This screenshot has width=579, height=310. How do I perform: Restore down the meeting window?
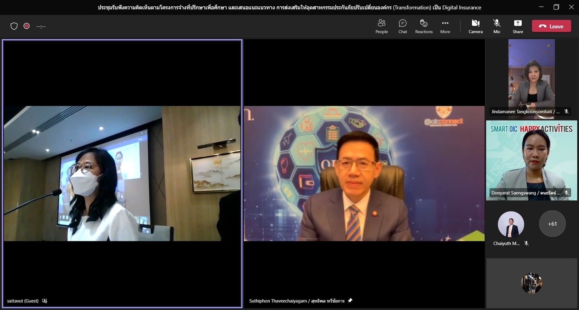[556, 7]
